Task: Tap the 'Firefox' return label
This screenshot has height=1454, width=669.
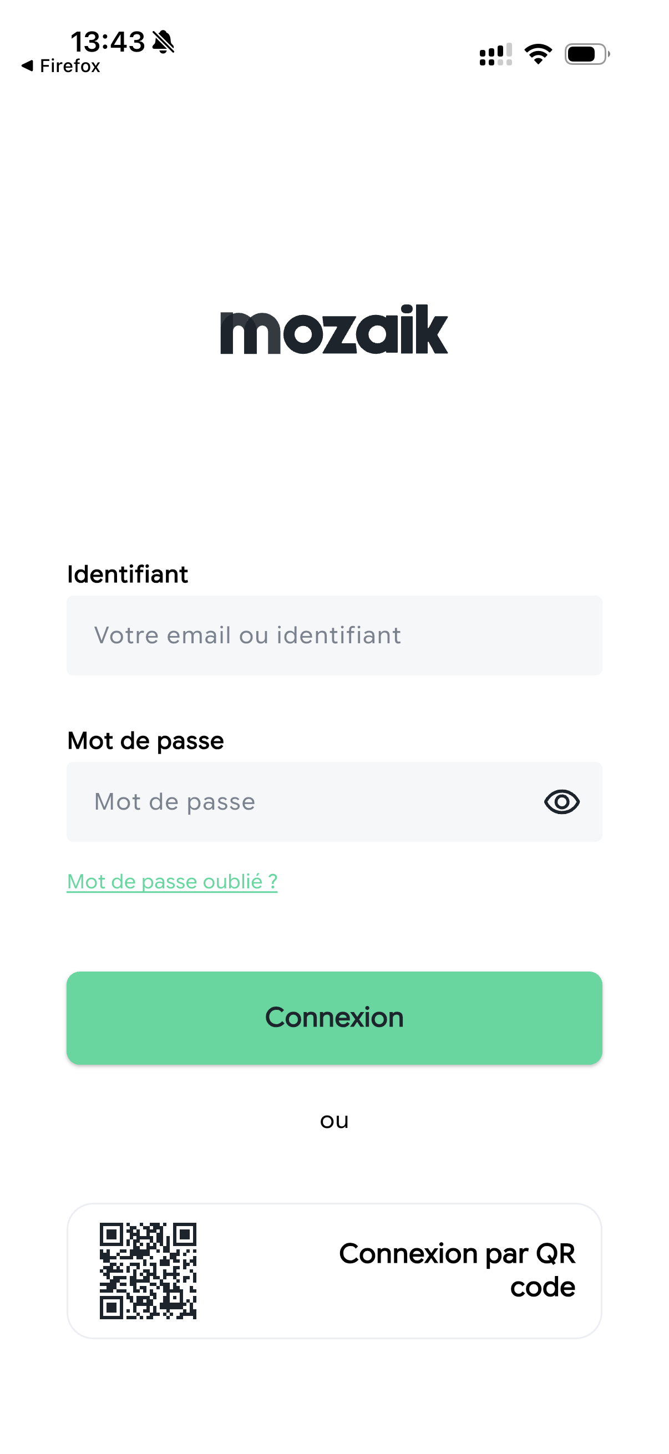Action: 70,66
